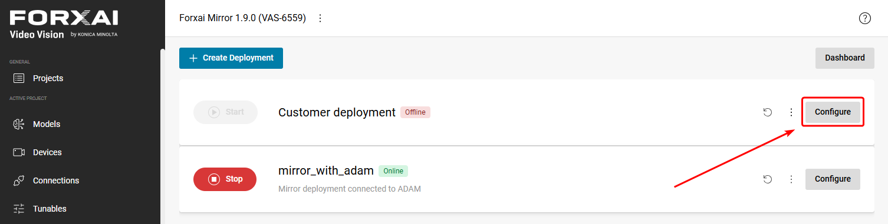Viewport: 888px width, 224px height.
Task: Open the Dashboard button
Action: pyautogui.click(x=845, y=58)
